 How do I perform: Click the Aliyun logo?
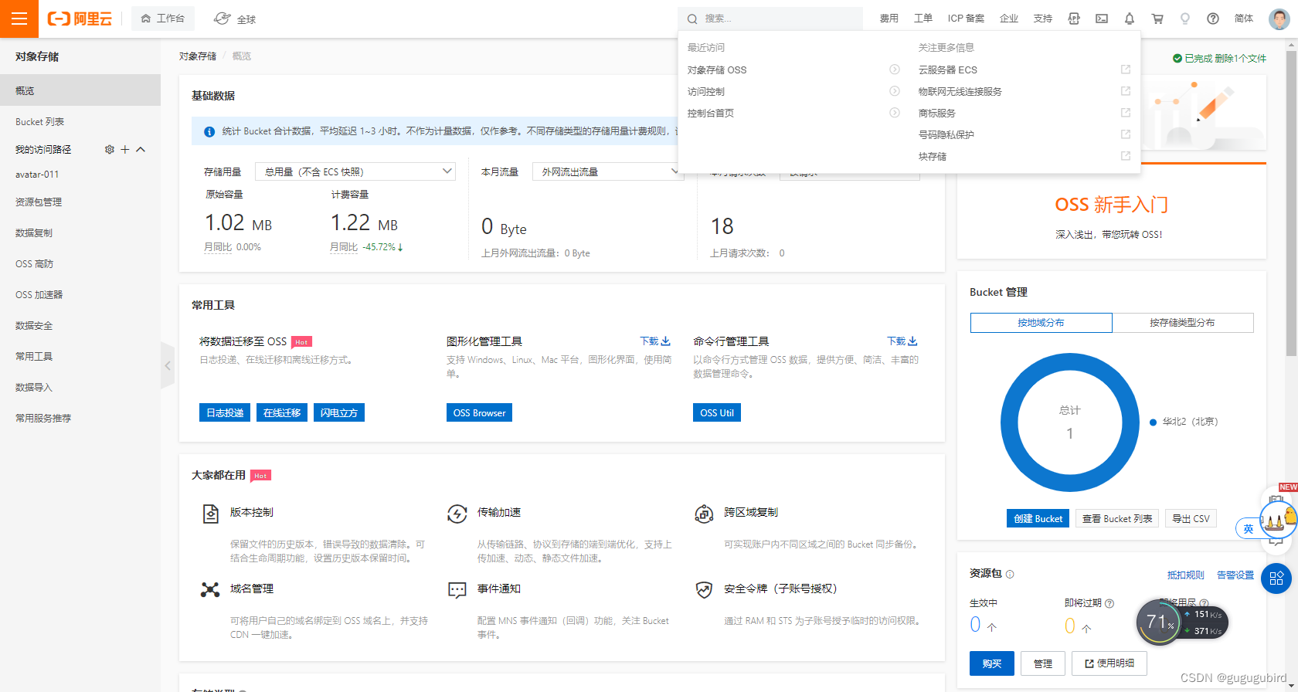(80, 19)
